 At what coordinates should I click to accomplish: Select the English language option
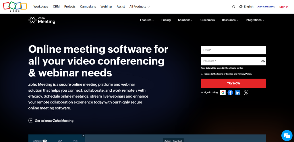(x=249, y=7)
